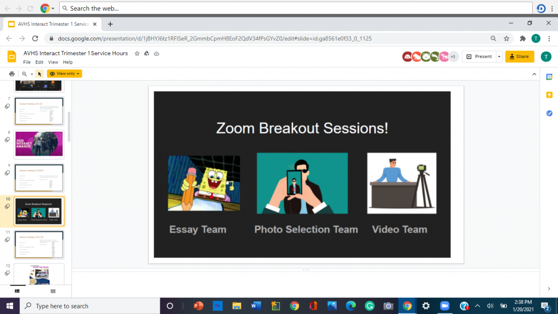Go back to the previous page
The height and width of the screenshot is (314, 558).
click(9, 38)
